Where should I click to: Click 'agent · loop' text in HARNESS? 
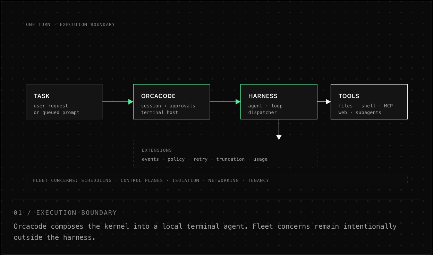coord(265,106)
